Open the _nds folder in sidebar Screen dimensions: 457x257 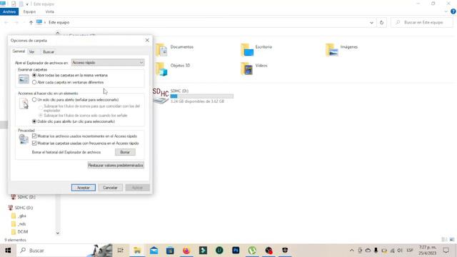[x=19, y=223]
